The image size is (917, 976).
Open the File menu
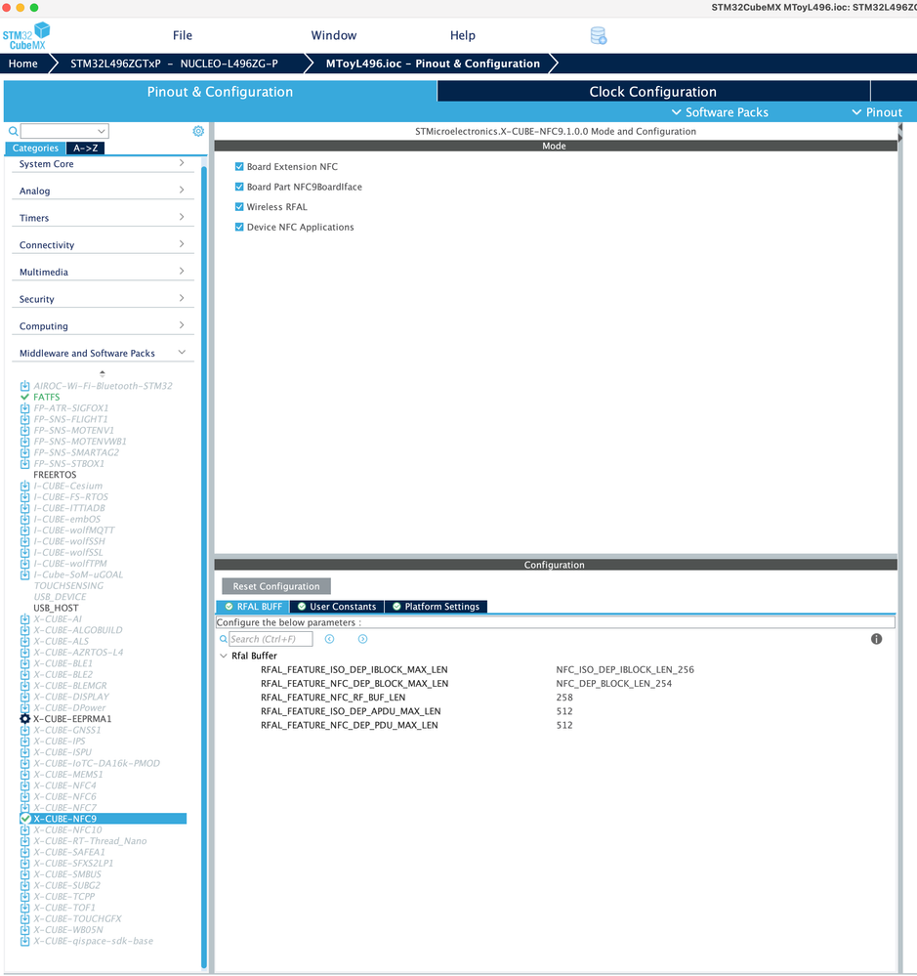(x=183, y=35)
